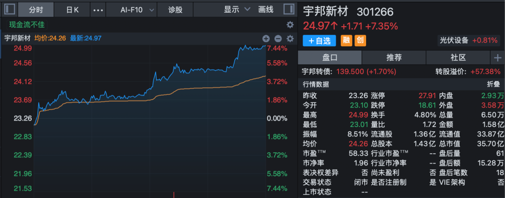This screenshot has width=505, height=198.
Task: Click the 涨停 value 27.91
Action: click(x=427, y=95)
